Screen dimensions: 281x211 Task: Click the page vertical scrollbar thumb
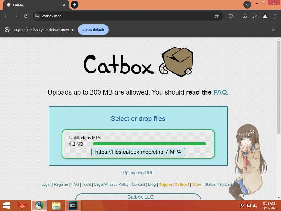coord(279,87)
